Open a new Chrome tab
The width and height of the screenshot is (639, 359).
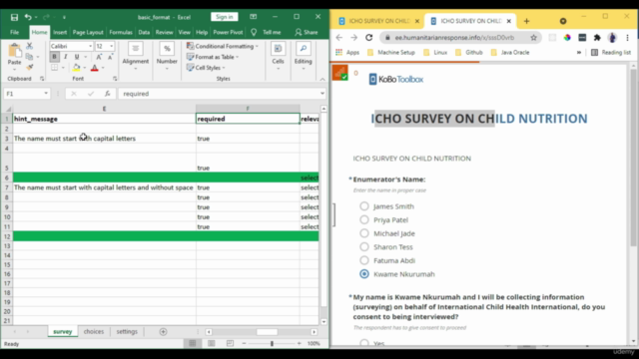click(x=526, y=21)
